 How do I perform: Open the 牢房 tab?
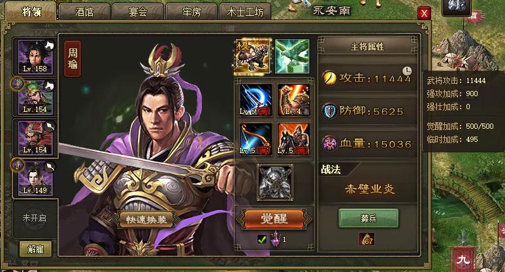[x=191, y=12]
